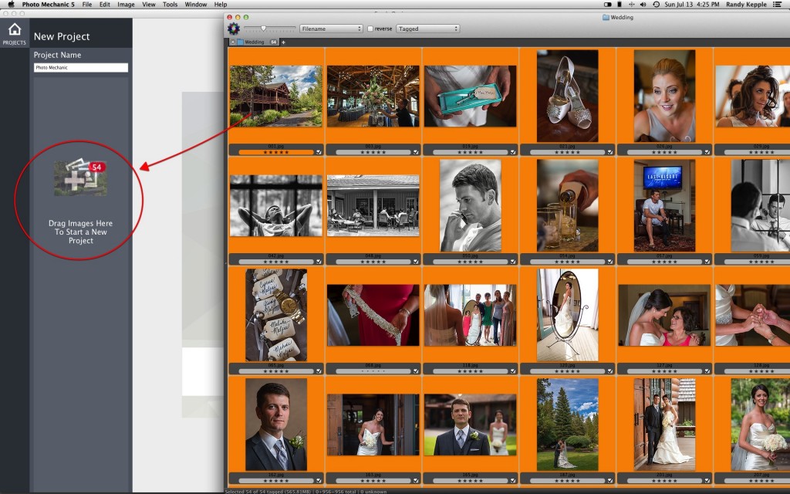The image size is (790, 494).
Task: Click the Randy Kepple user menu
Action: pos(746,5)
